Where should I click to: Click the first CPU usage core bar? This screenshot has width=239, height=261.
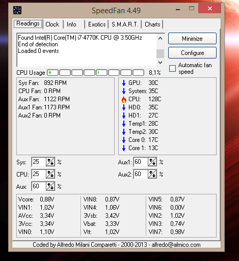52,73
